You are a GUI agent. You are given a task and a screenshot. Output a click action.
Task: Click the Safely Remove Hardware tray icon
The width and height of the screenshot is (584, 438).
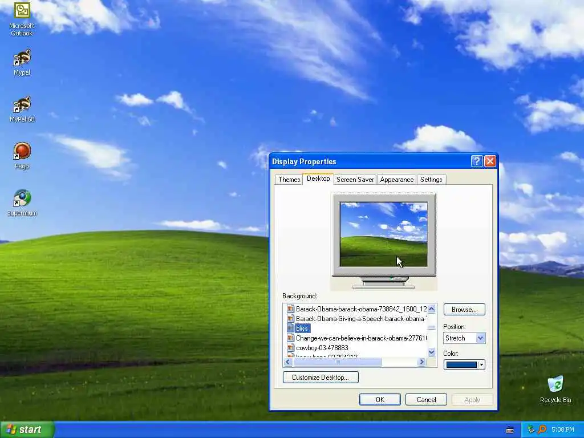click(x=531, y=429)
